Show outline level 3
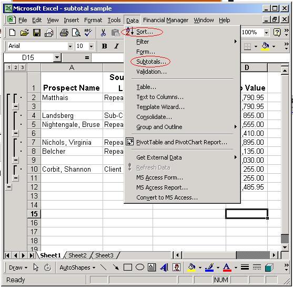This screenshot has height=288, width=293. click(x=23, y=67)
